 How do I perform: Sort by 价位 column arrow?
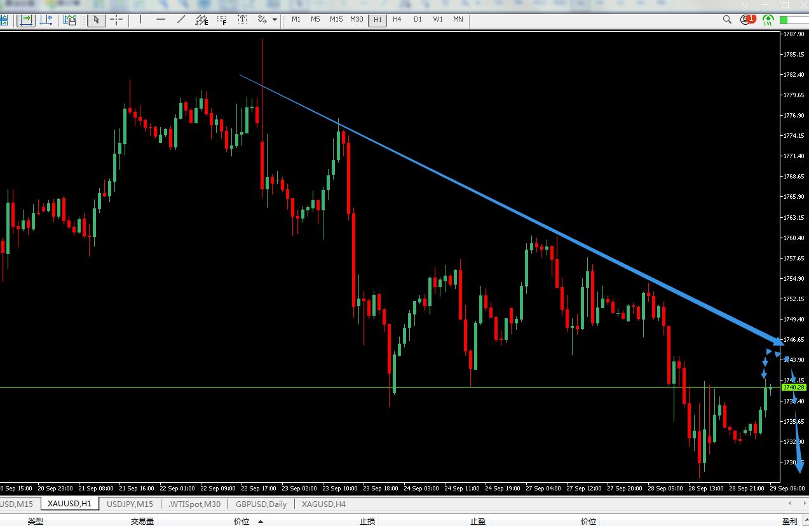point(260,522)
